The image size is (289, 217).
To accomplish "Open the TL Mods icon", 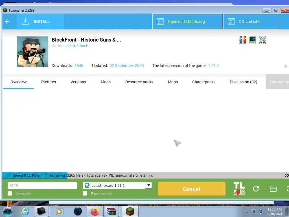I will click(239, 189).
